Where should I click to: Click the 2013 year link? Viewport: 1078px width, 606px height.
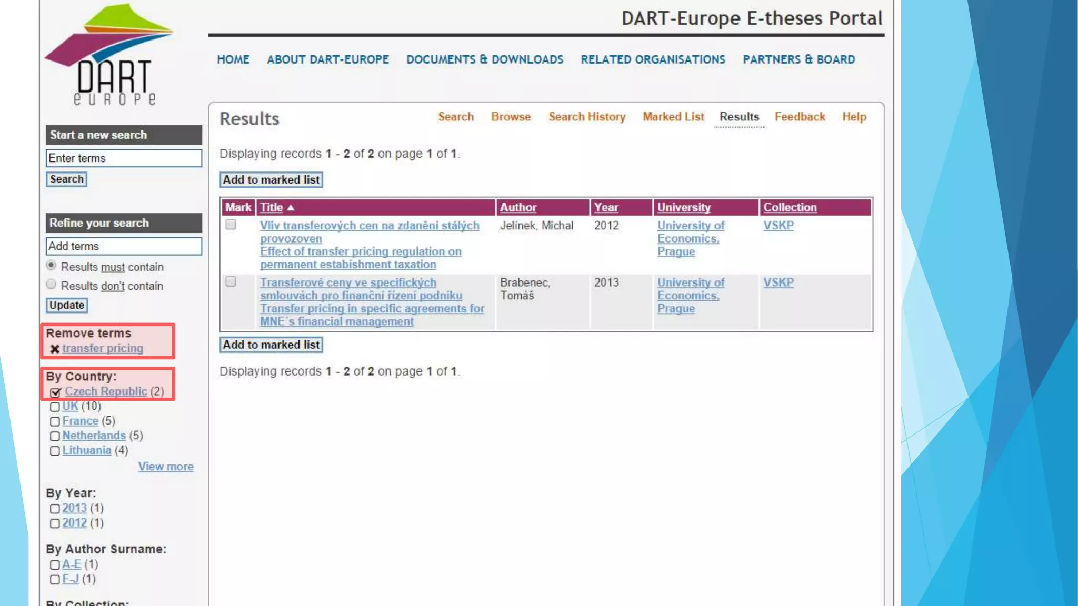pyautogui.click(x=74, y=508)
